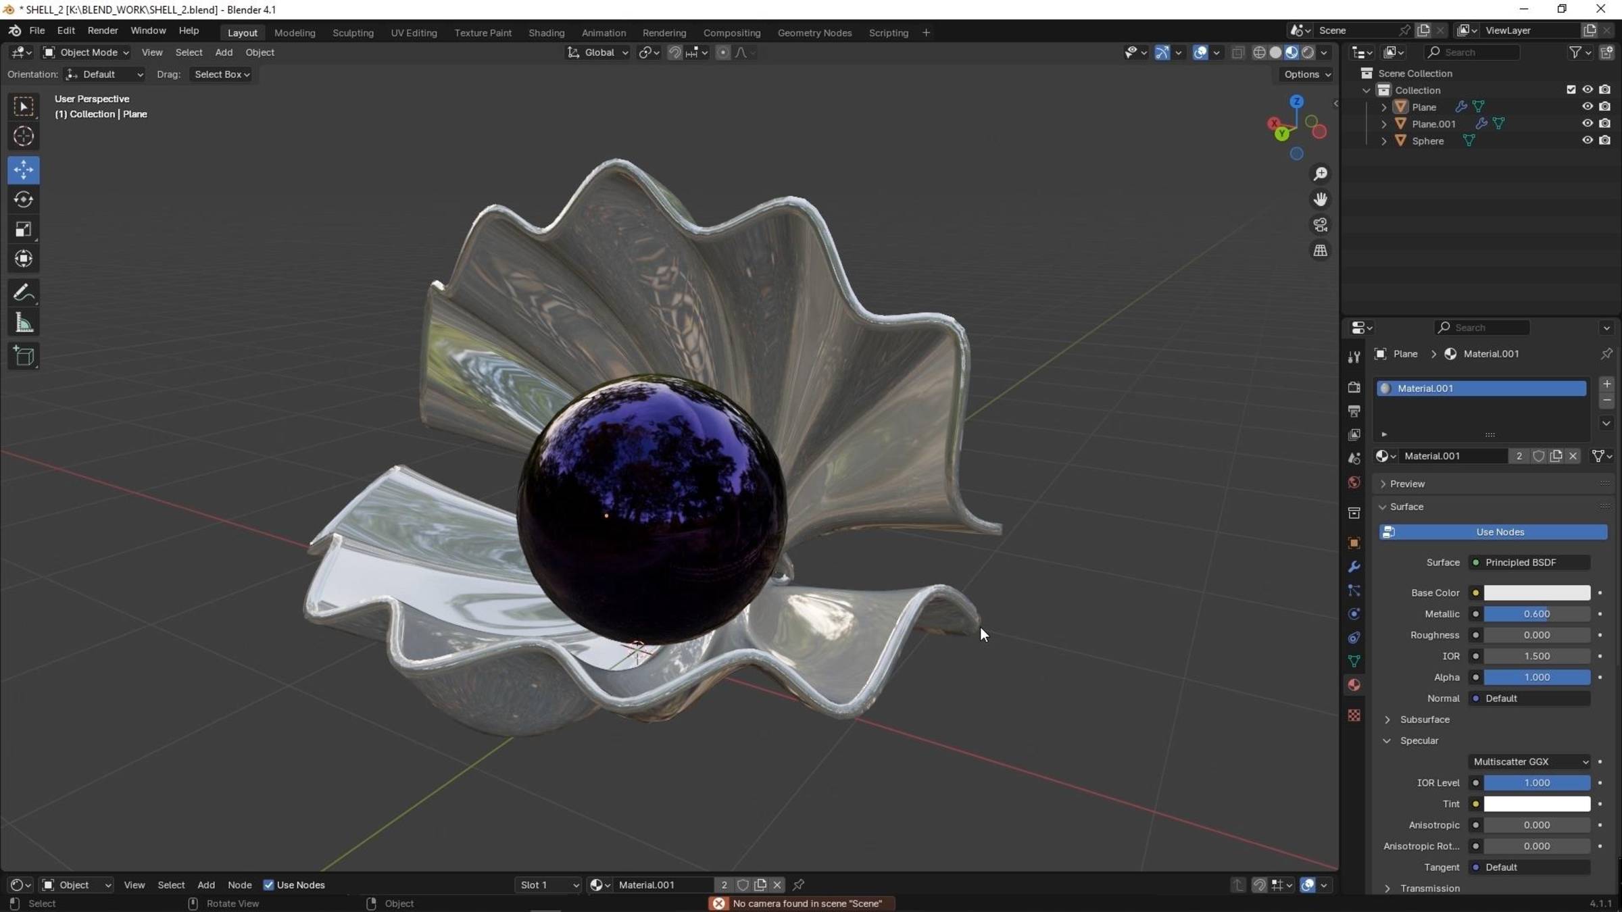
Task: Switch viewport to rendered shading mode
Action: click(x=1308, y=52)
